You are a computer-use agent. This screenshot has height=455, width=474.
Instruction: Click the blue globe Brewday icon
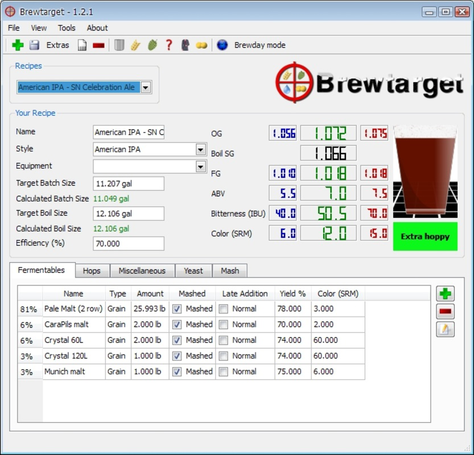click(x=222, y=45)
